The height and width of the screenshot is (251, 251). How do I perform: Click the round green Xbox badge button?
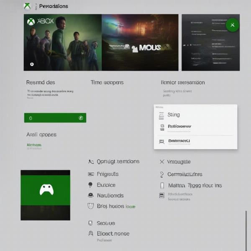233,25
